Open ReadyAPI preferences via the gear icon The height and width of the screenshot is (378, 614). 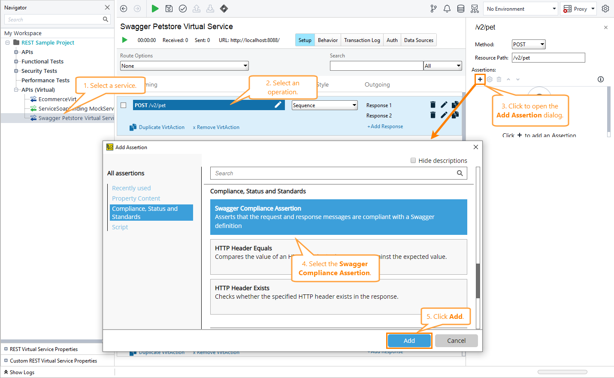[x=605, y=9]
